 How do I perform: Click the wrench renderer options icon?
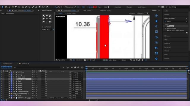[148, 14]
